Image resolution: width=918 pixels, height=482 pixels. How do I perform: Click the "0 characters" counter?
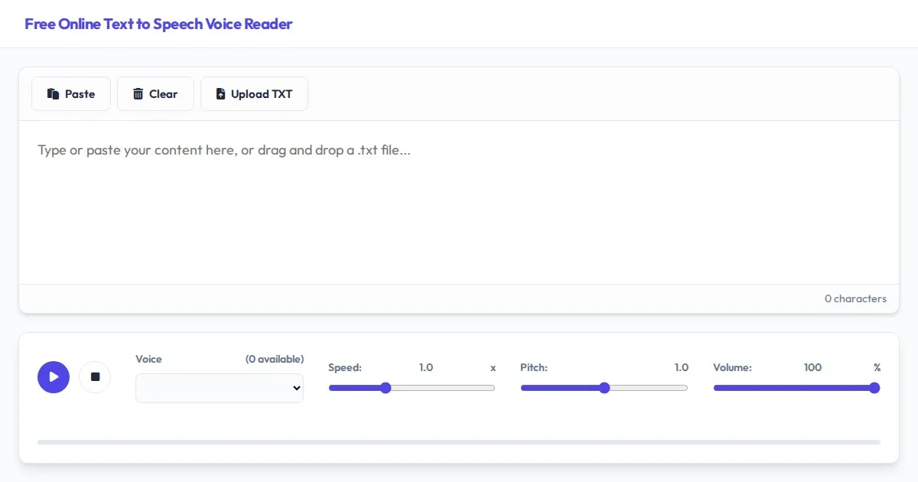click(855, 298)
